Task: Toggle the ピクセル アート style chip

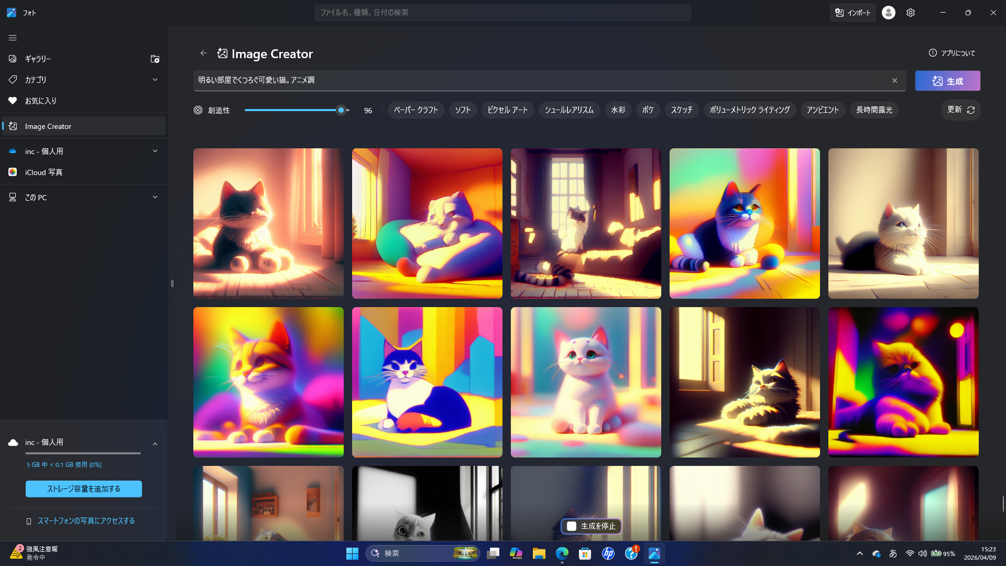Action: (507, 110)
